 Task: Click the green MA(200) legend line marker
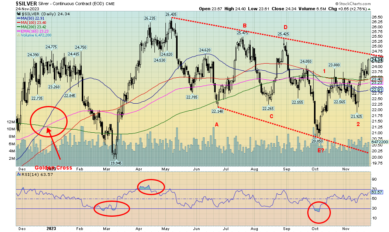[x=18, y=27]
